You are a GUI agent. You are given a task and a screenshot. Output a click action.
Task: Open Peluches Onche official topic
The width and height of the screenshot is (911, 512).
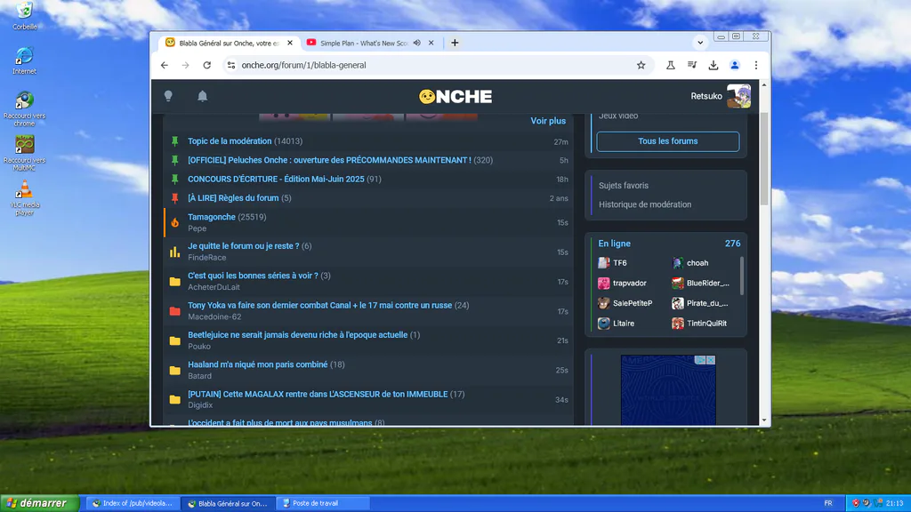pos(329,160)
